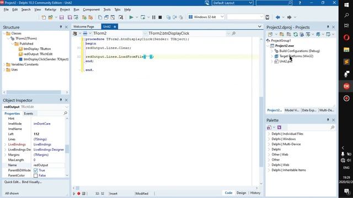This screenshot has height=198, width=353.
Task: Click the macro play icon in status bar
Action: pyautogui.click(x=74, y=193)
